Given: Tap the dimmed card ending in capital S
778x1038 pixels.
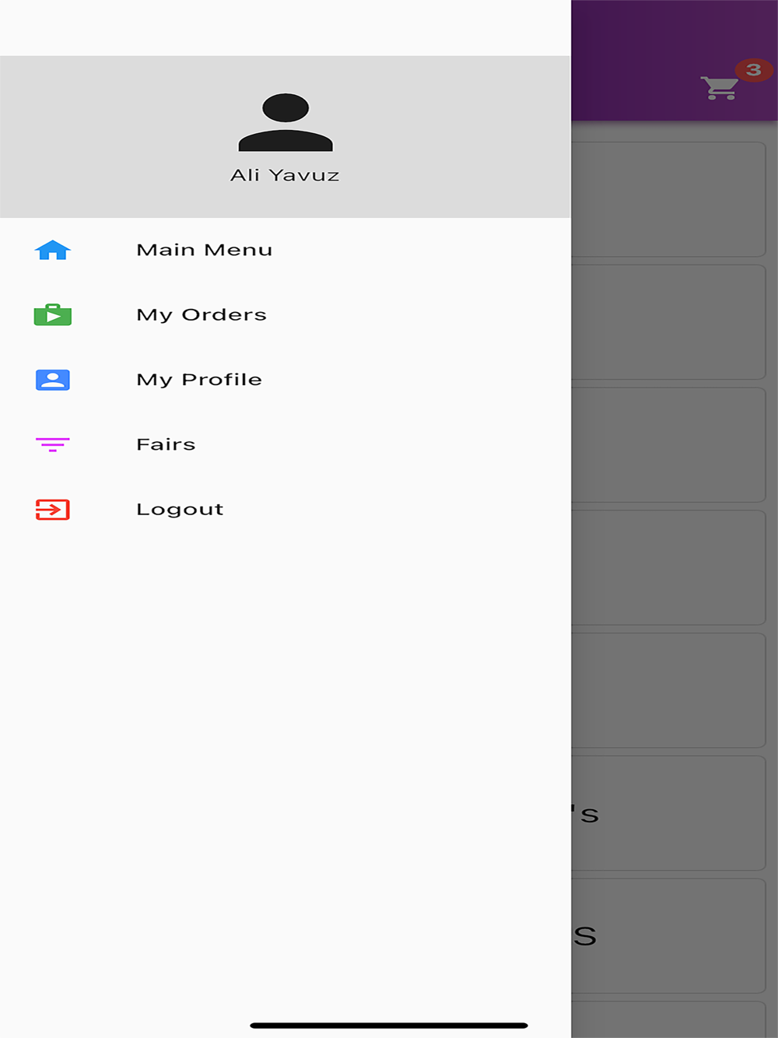Looking at the screenshot, I should pyautogui.click(x=669, y=936).
